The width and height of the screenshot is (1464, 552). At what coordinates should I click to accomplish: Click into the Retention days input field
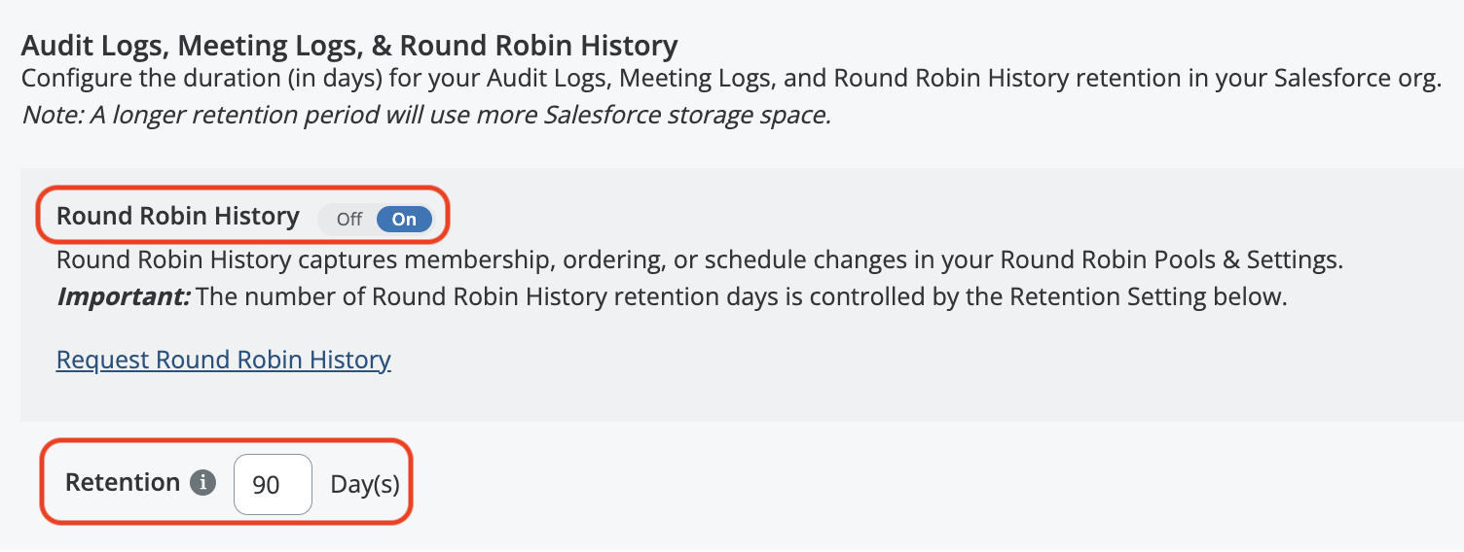(x=273, y=484)
